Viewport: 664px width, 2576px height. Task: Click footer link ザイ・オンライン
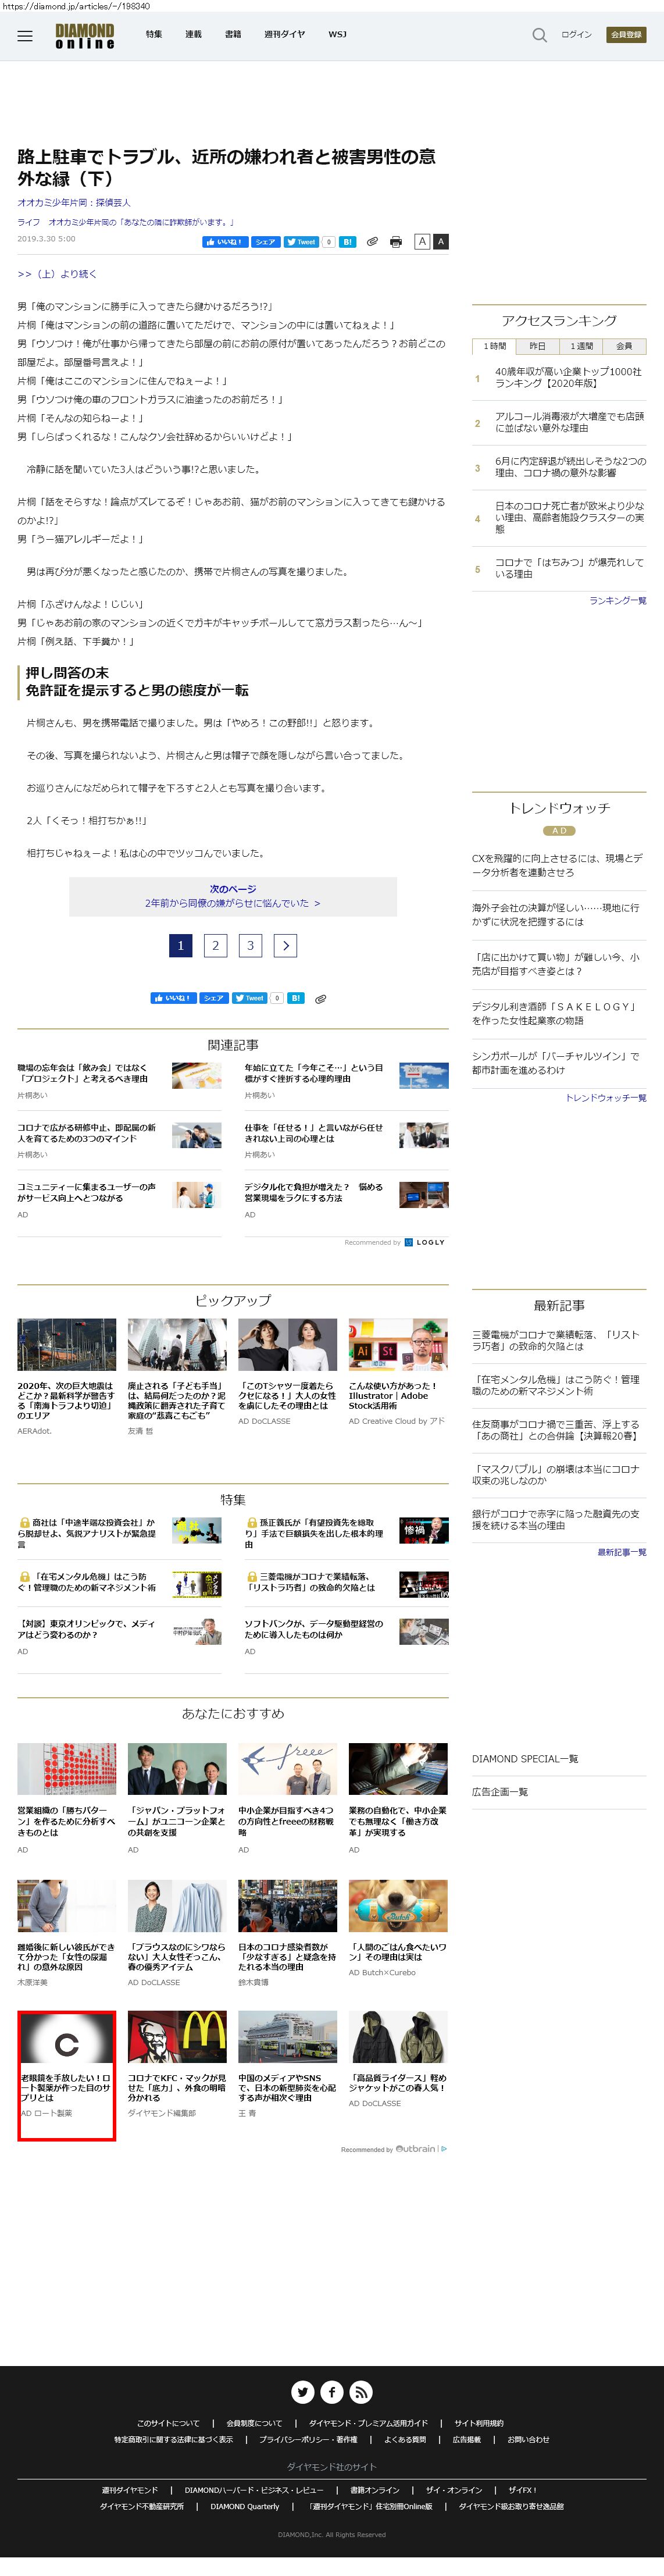point(454,2490)
